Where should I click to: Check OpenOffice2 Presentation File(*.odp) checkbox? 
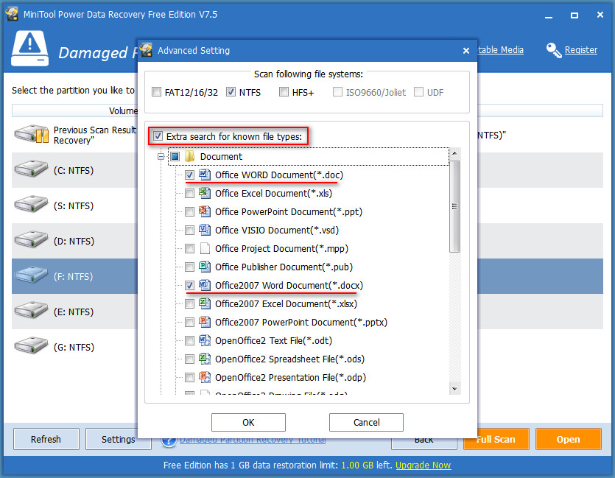coord(189,378)
